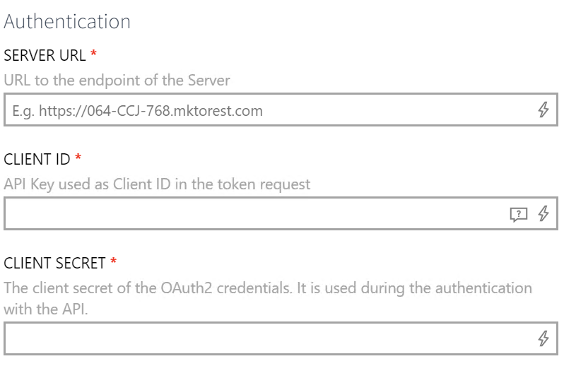
Task: Click the lightning icon in Server URL field
Action: tap(544, 110)
